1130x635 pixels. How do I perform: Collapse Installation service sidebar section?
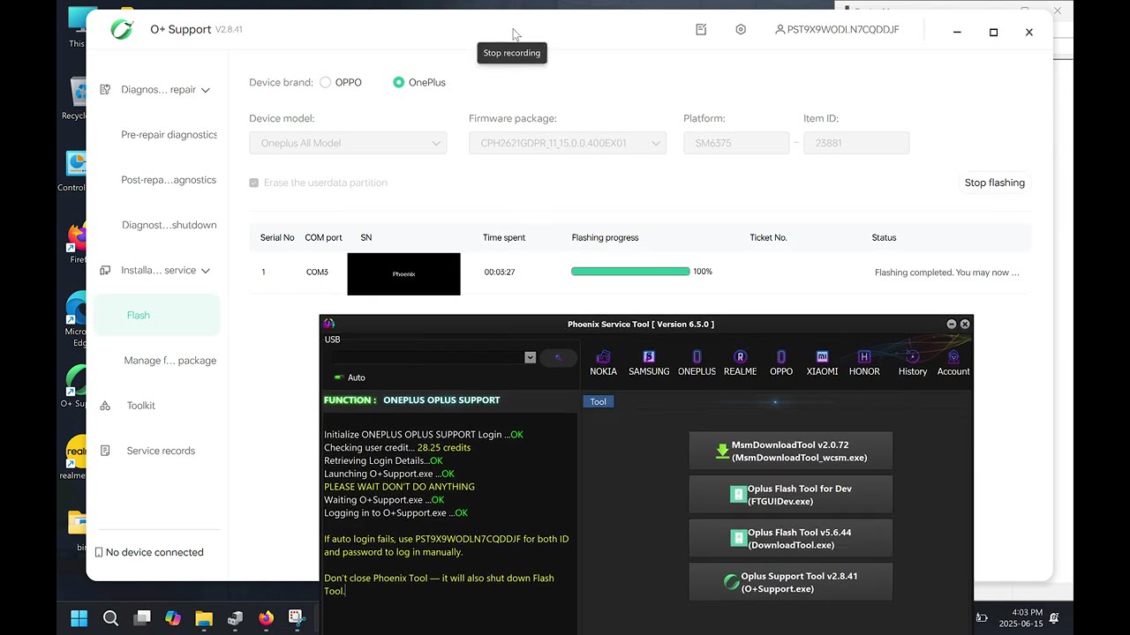coord(205,271)
